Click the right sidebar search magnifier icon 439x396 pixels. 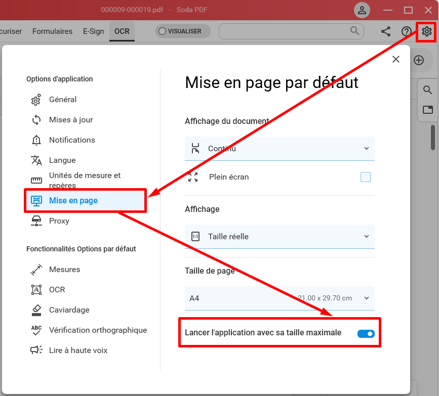427,90
